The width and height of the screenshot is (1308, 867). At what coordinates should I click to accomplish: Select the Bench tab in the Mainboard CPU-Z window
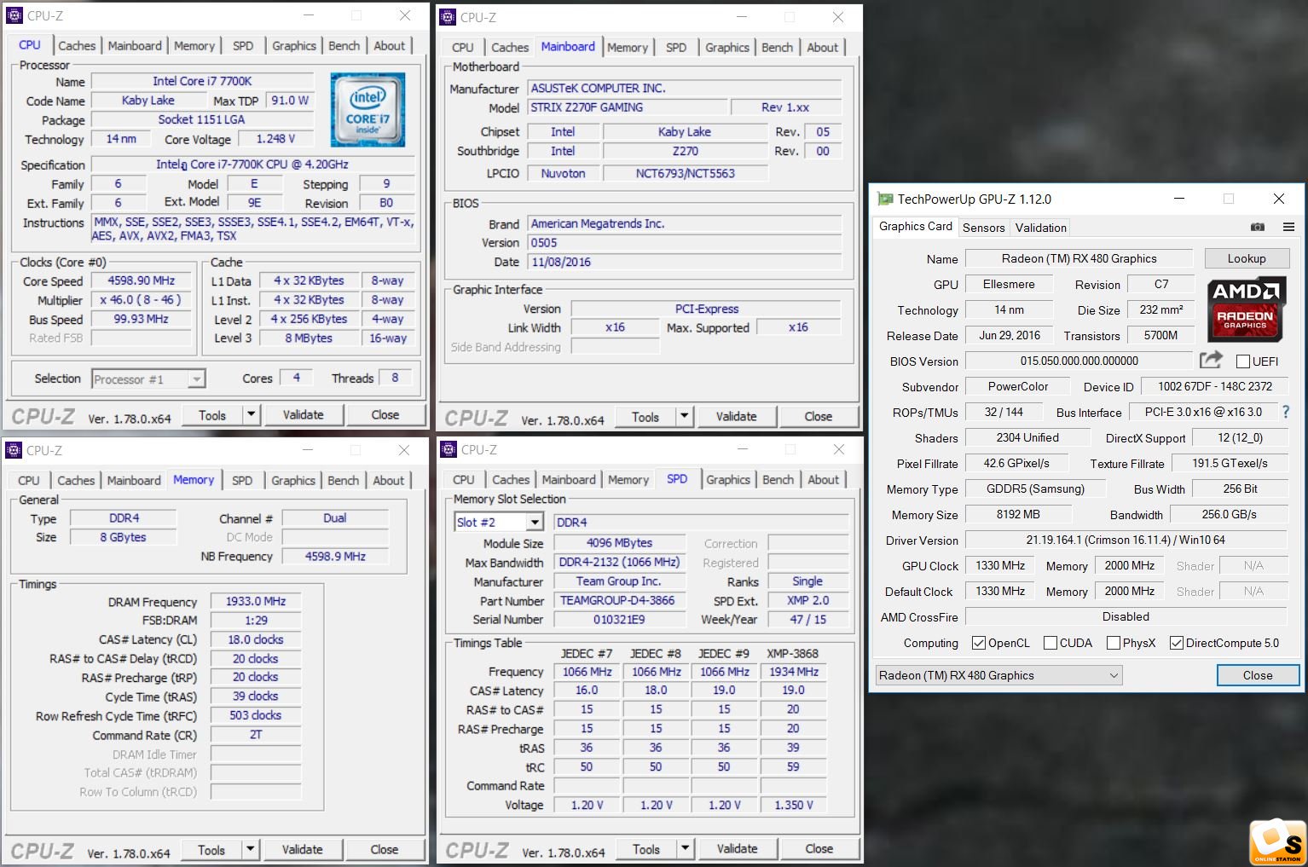click(777, 48)
